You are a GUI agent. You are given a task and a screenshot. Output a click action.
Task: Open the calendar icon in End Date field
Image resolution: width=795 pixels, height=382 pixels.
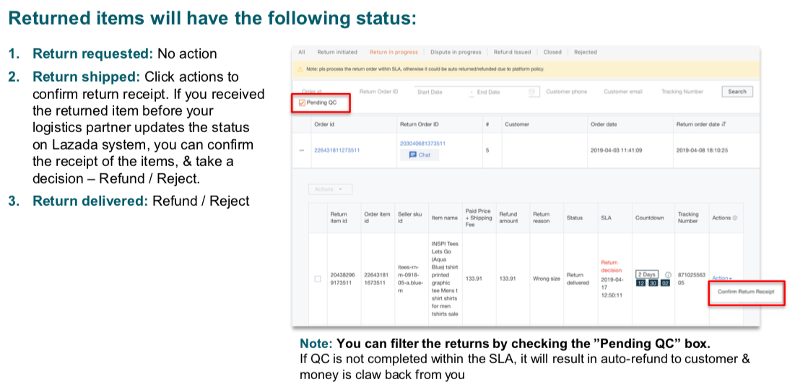point(532,92)
